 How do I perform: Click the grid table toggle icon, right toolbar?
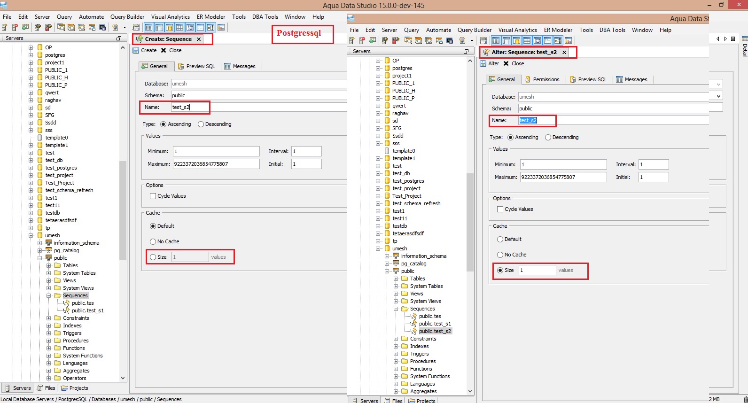pyautogui.click(x=527, y=40)
